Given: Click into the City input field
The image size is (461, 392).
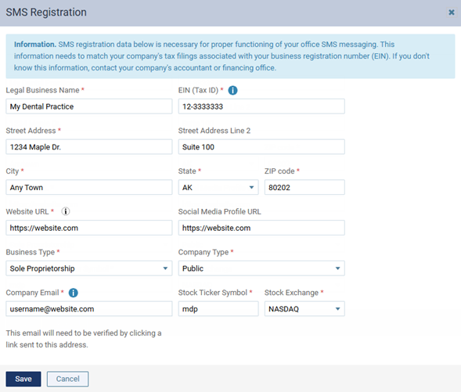Looking at the screenshot, I should pyautogui.click(x=88, y=187).
